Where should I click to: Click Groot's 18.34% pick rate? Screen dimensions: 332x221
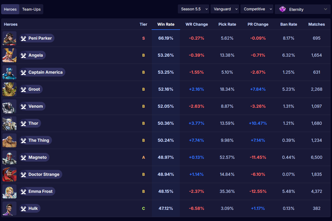point(227,89)
